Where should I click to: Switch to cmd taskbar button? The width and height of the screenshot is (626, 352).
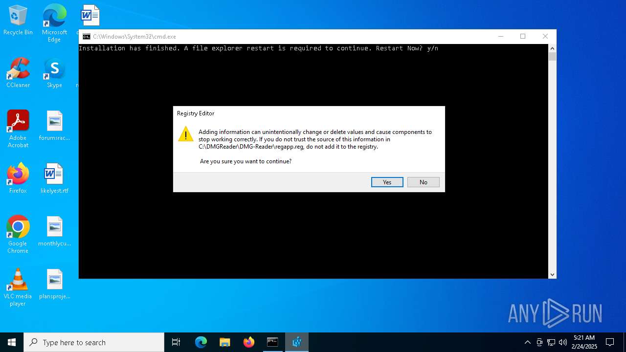click(x=272, y=342)
